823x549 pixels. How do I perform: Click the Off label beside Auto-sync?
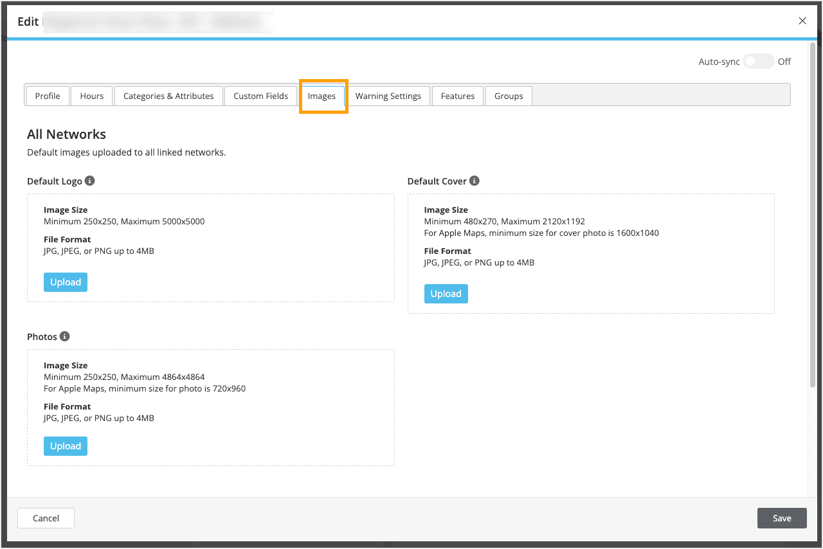tap(784, 61)
